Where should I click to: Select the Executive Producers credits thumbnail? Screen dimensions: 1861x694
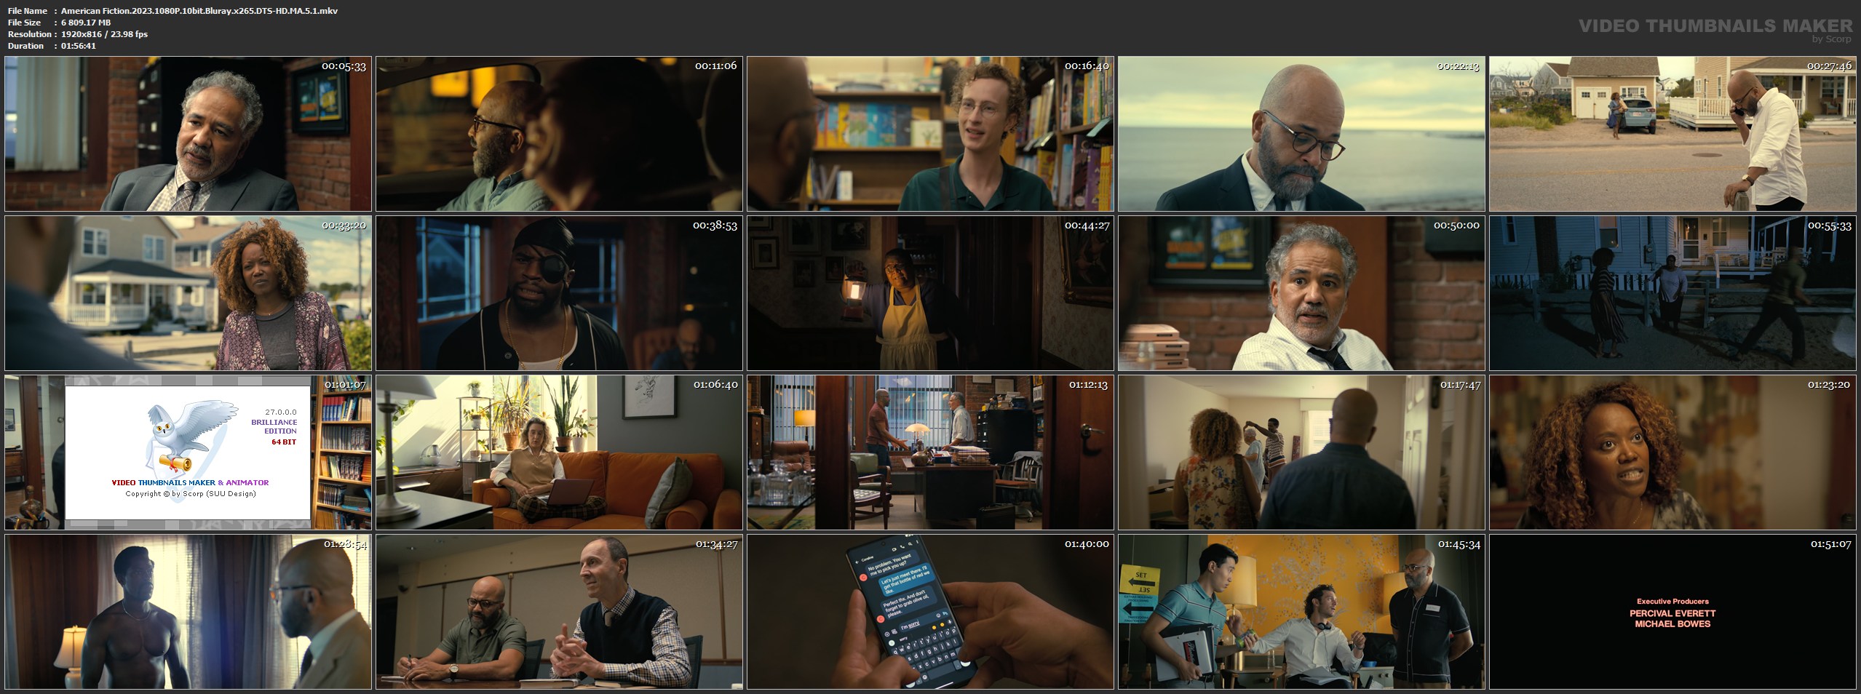(x=1672, y=612)
